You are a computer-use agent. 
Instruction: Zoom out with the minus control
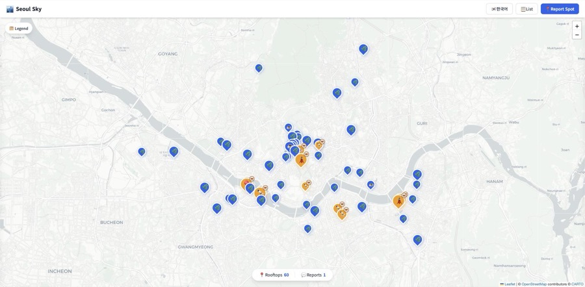point(577,35)
